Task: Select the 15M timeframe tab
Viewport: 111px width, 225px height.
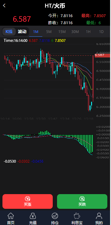Action: 62,32
